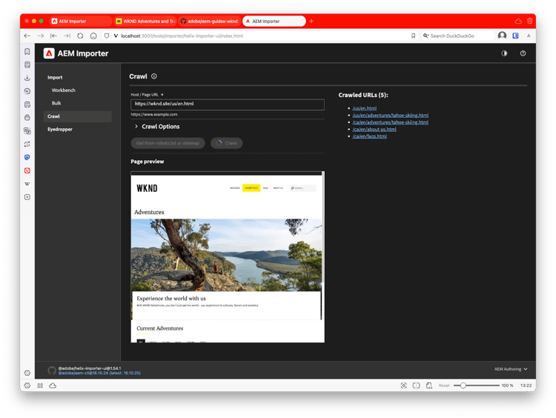The image size is (556, 418).
Task: Click the rewind to first page button
Action: (53, 36)
